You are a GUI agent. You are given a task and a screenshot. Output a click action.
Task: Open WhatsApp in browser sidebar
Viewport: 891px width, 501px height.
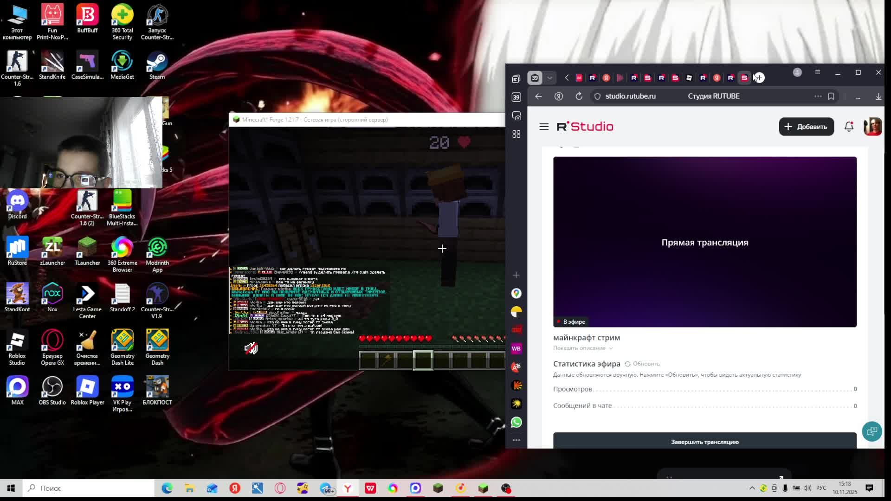pos(516,423)
